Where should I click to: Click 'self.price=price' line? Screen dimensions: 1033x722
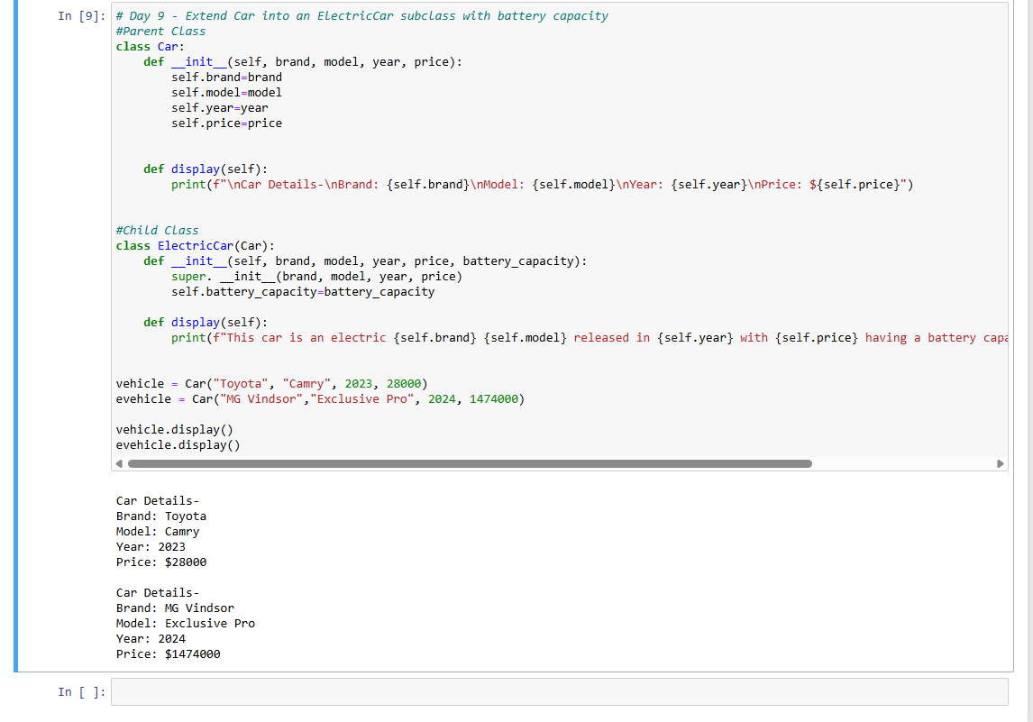pyautogui.click(x=226, y=123)
